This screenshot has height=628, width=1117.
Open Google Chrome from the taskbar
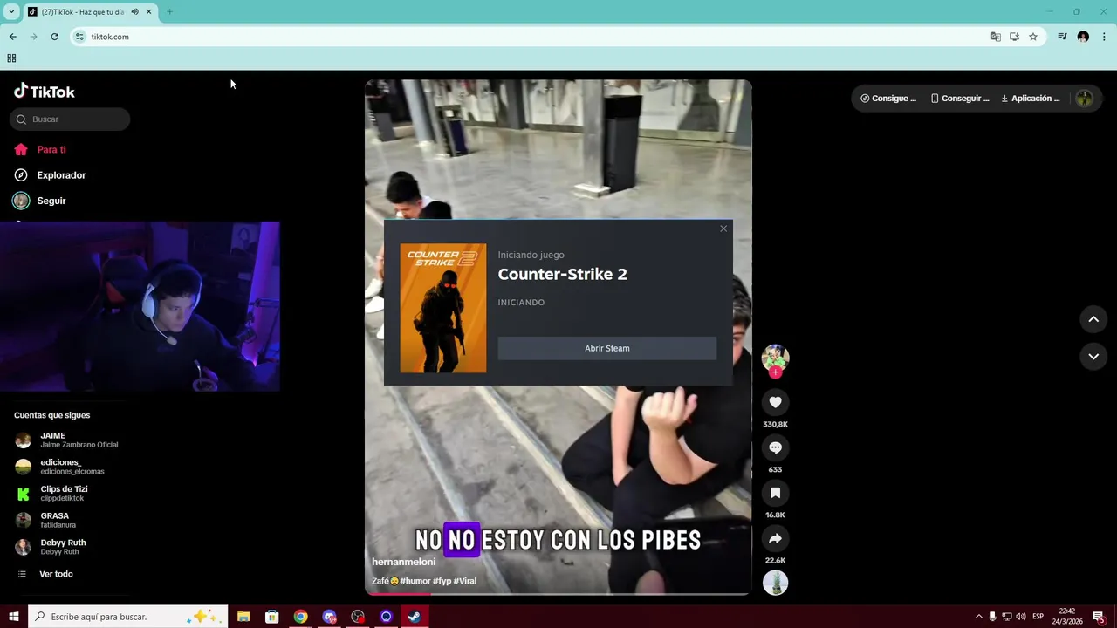click(x=300, y=617)
